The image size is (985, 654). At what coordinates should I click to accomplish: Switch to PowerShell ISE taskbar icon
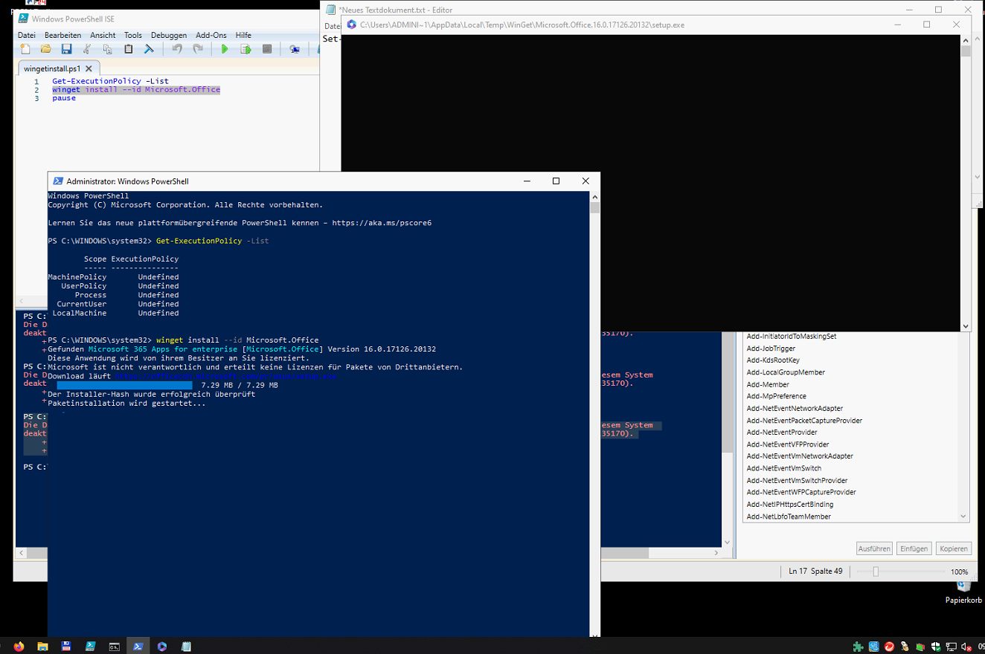click(x=90, y=646)
